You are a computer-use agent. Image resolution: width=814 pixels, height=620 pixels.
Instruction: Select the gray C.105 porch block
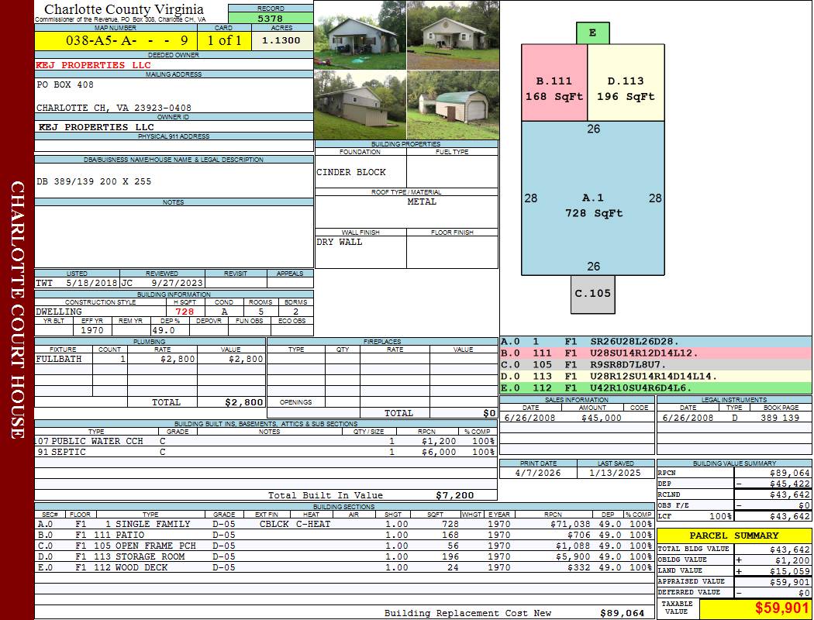tap(593, 294)
